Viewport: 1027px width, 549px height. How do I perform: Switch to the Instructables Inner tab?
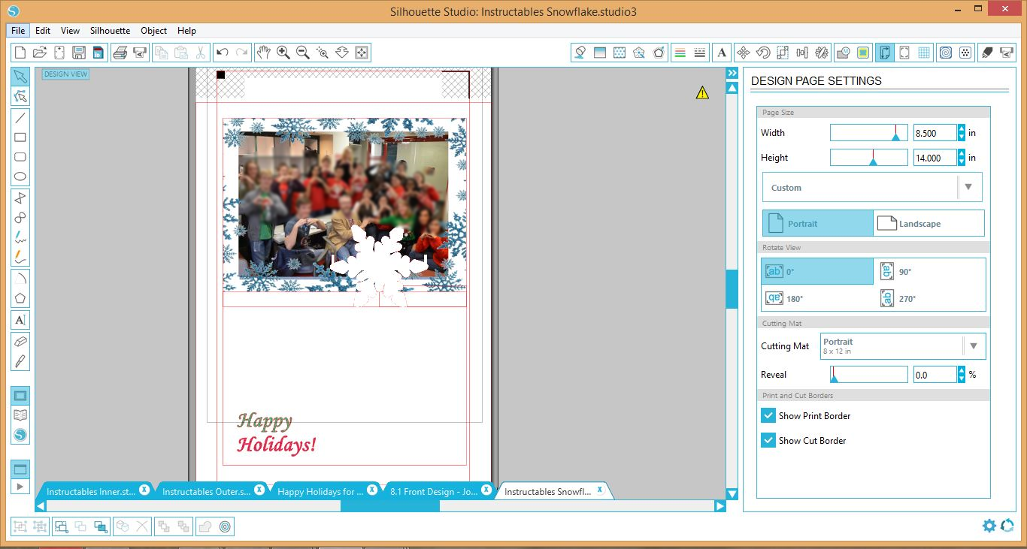[91, 492]
